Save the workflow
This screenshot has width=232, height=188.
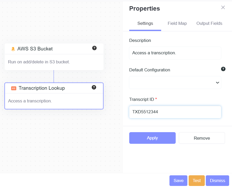[x=178, y=181]
